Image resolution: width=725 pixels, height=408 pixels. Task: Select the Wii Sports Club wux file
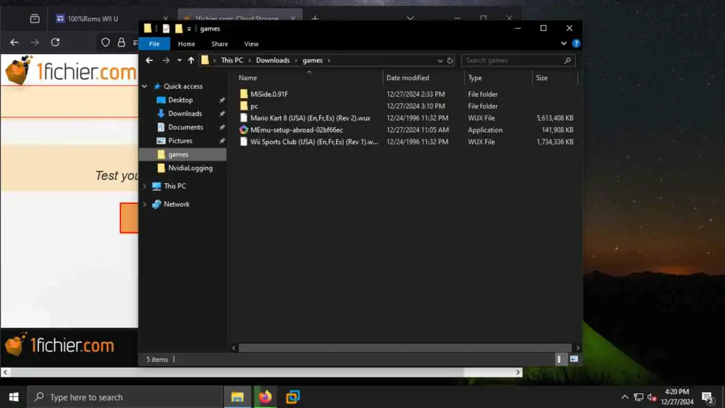point(314,142)
